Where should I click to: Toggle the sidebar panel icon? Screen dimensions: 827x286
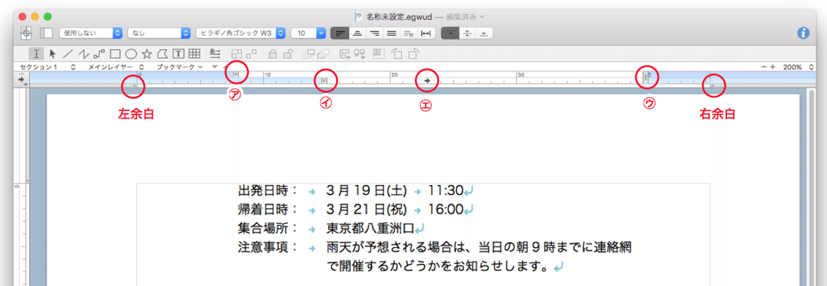[x=47, y=32]
